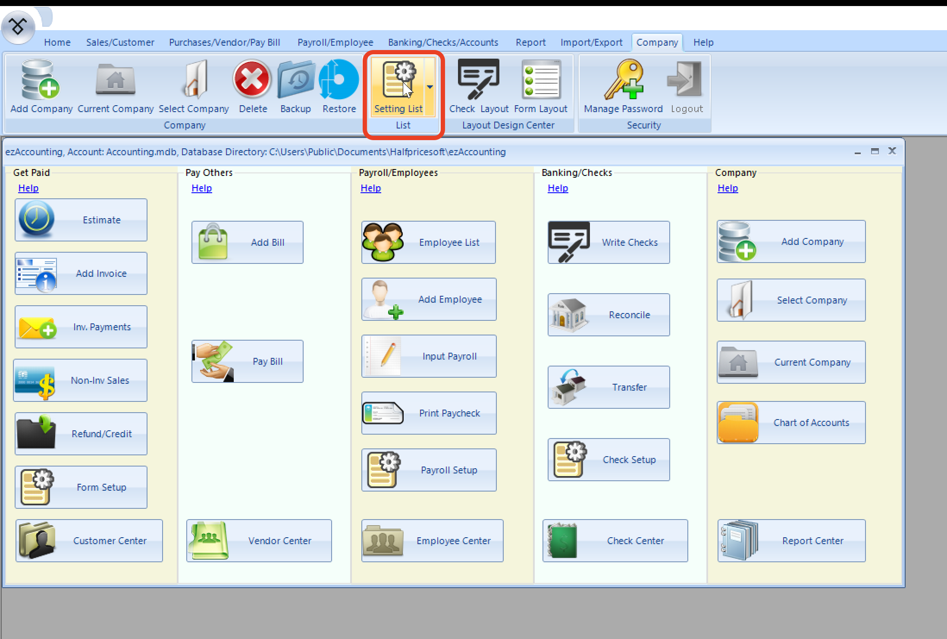
Task: Open the Import/Export tab
Action: (592, 42)
